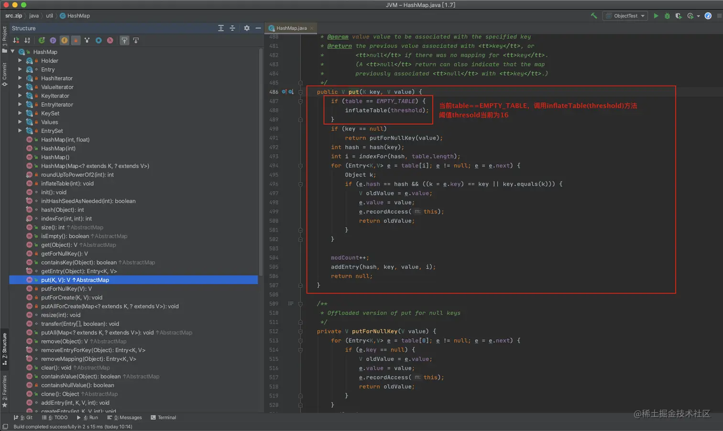Click the gray stop square icon

[719, 16]
